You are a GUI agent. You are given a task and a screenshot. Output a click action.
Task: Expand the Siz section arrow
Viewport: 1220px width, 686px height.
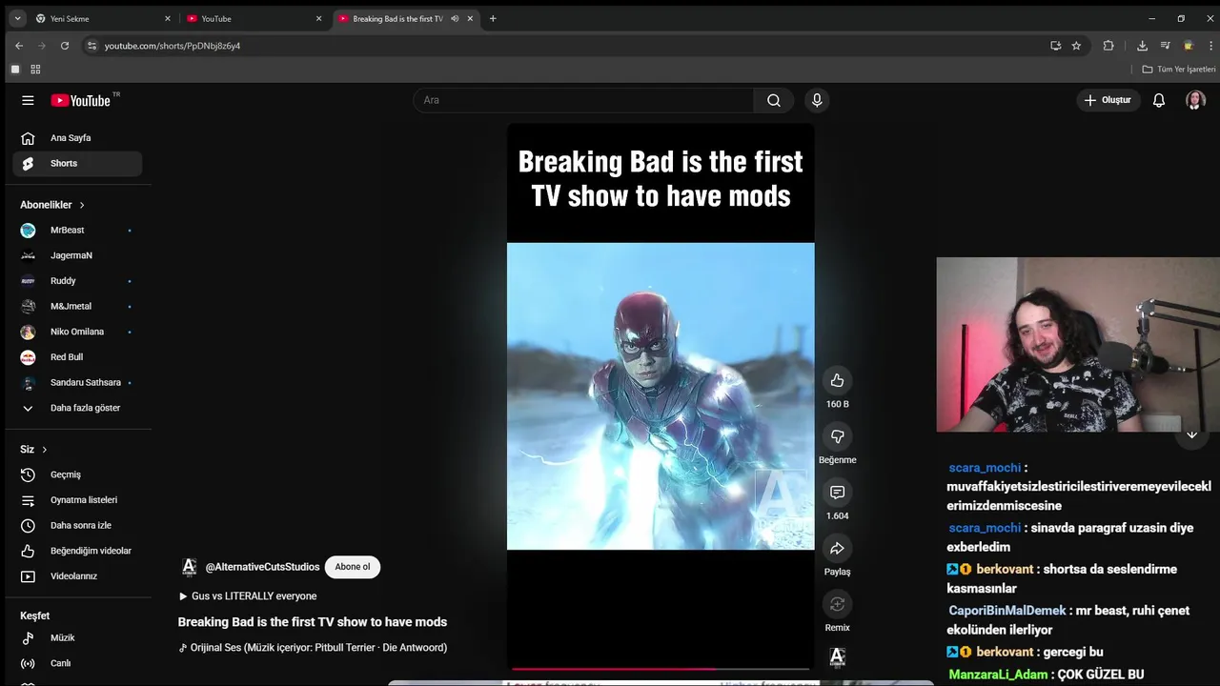(x=44, y=450)
